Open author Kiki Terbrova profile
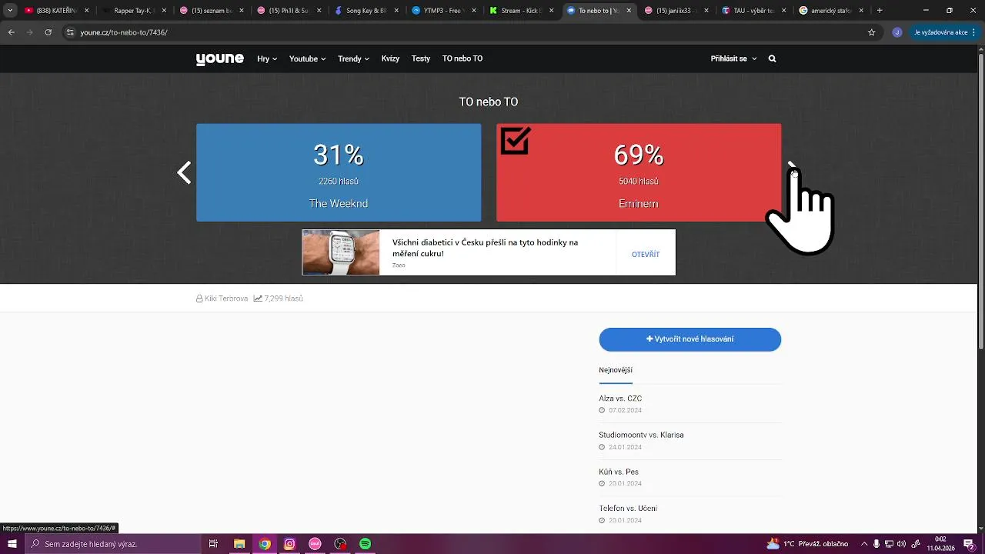Screen dimensions: 985x554 pos(226,299)
